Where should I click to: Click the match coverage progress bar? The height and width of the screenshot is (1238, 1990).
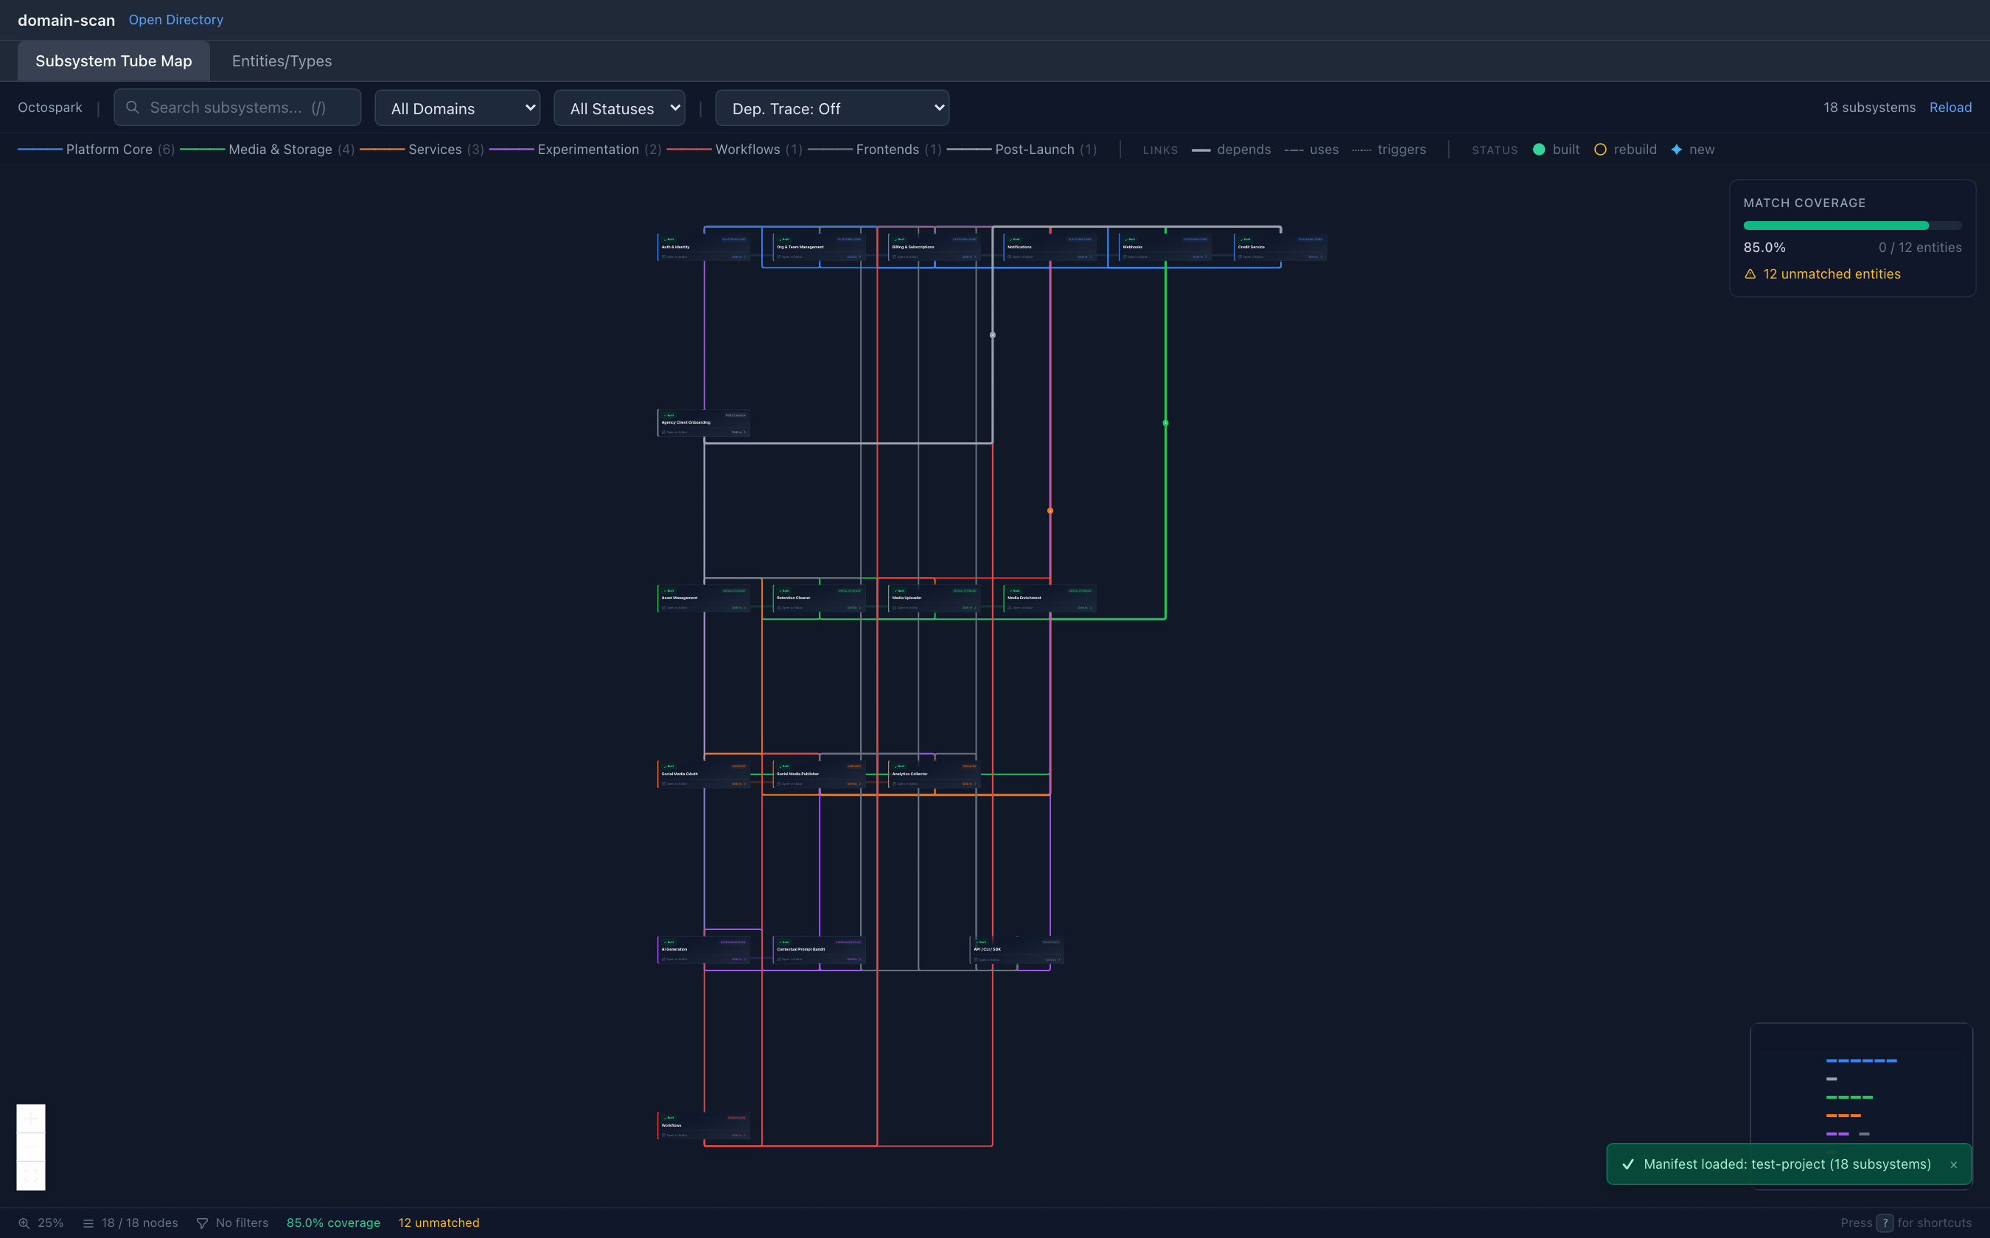pyautogui.click(x=1852, y=226)
